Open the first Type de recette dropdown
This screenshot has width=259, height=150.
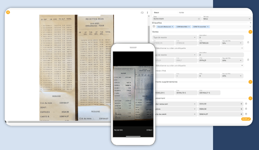click(175, 37)
